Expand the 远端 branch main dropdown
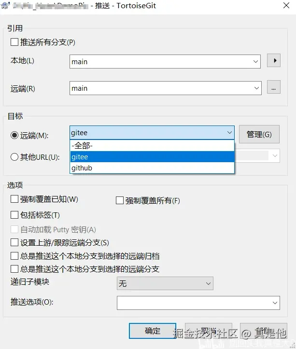The height and width of the screenshot is (349, 296). [x=255, y=88]
